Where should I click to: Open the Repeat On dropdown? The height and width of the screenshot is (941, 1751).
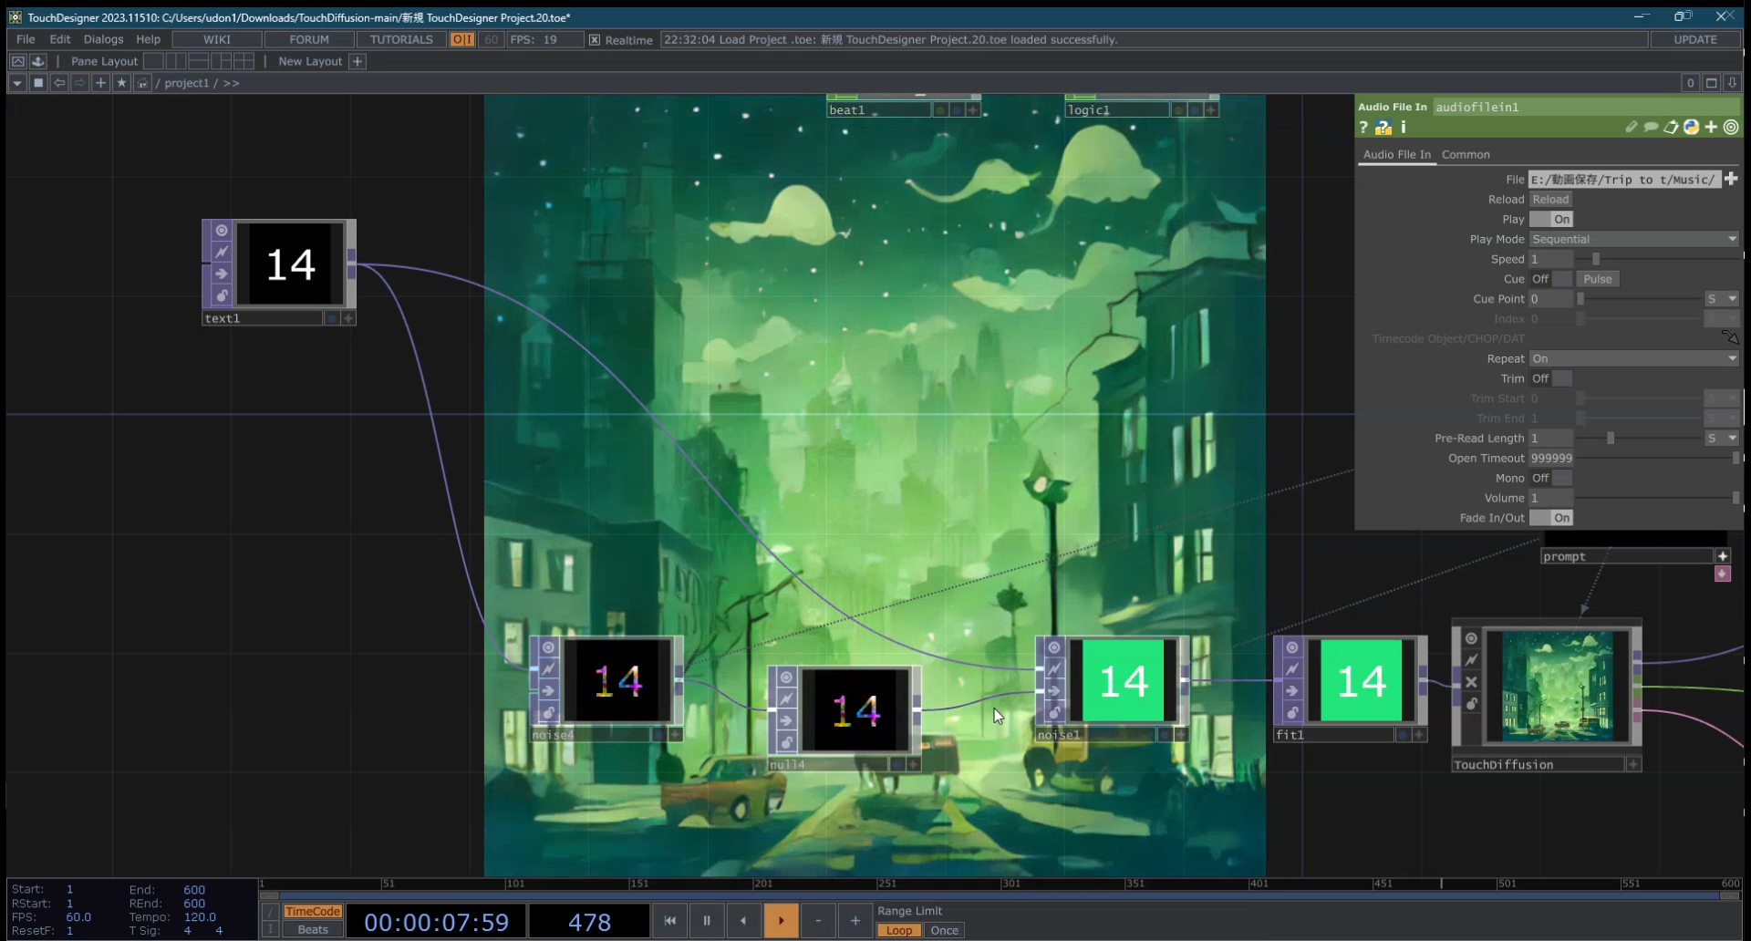tap(1634, 358)
